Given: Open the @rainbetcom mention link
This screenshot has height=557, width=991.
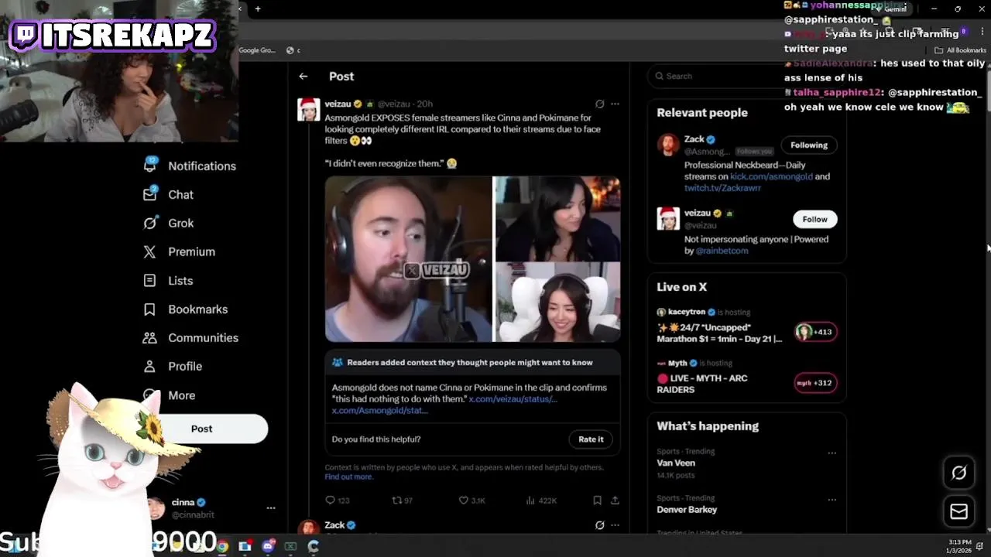Looking at the screenshot, I should (722, 251).
